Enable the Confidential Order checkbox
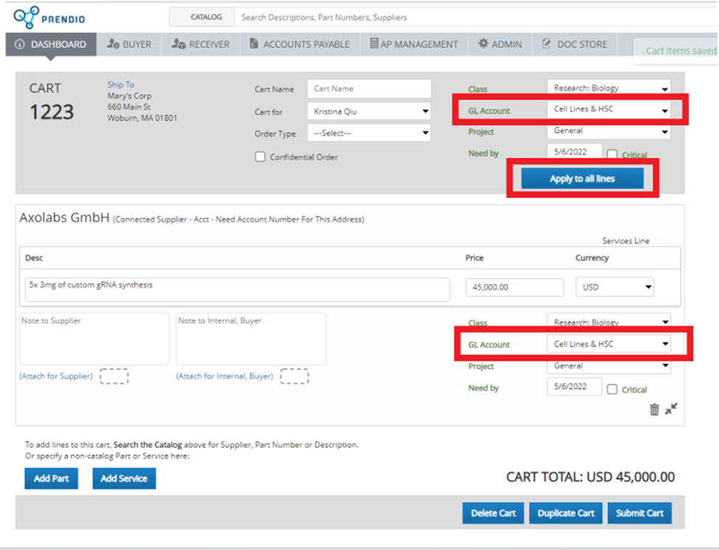Screen dimensions: 719x550 click(x=260, y=157)
